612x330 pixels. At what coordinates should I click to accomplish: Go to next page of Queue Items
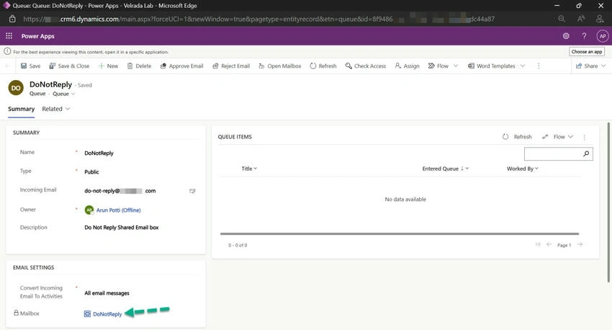(x=580, y=244)
